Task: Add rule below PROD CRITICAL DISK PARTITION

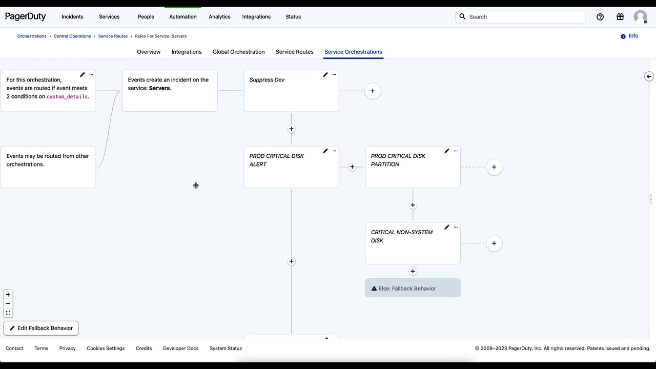Action: pos(413,205)
